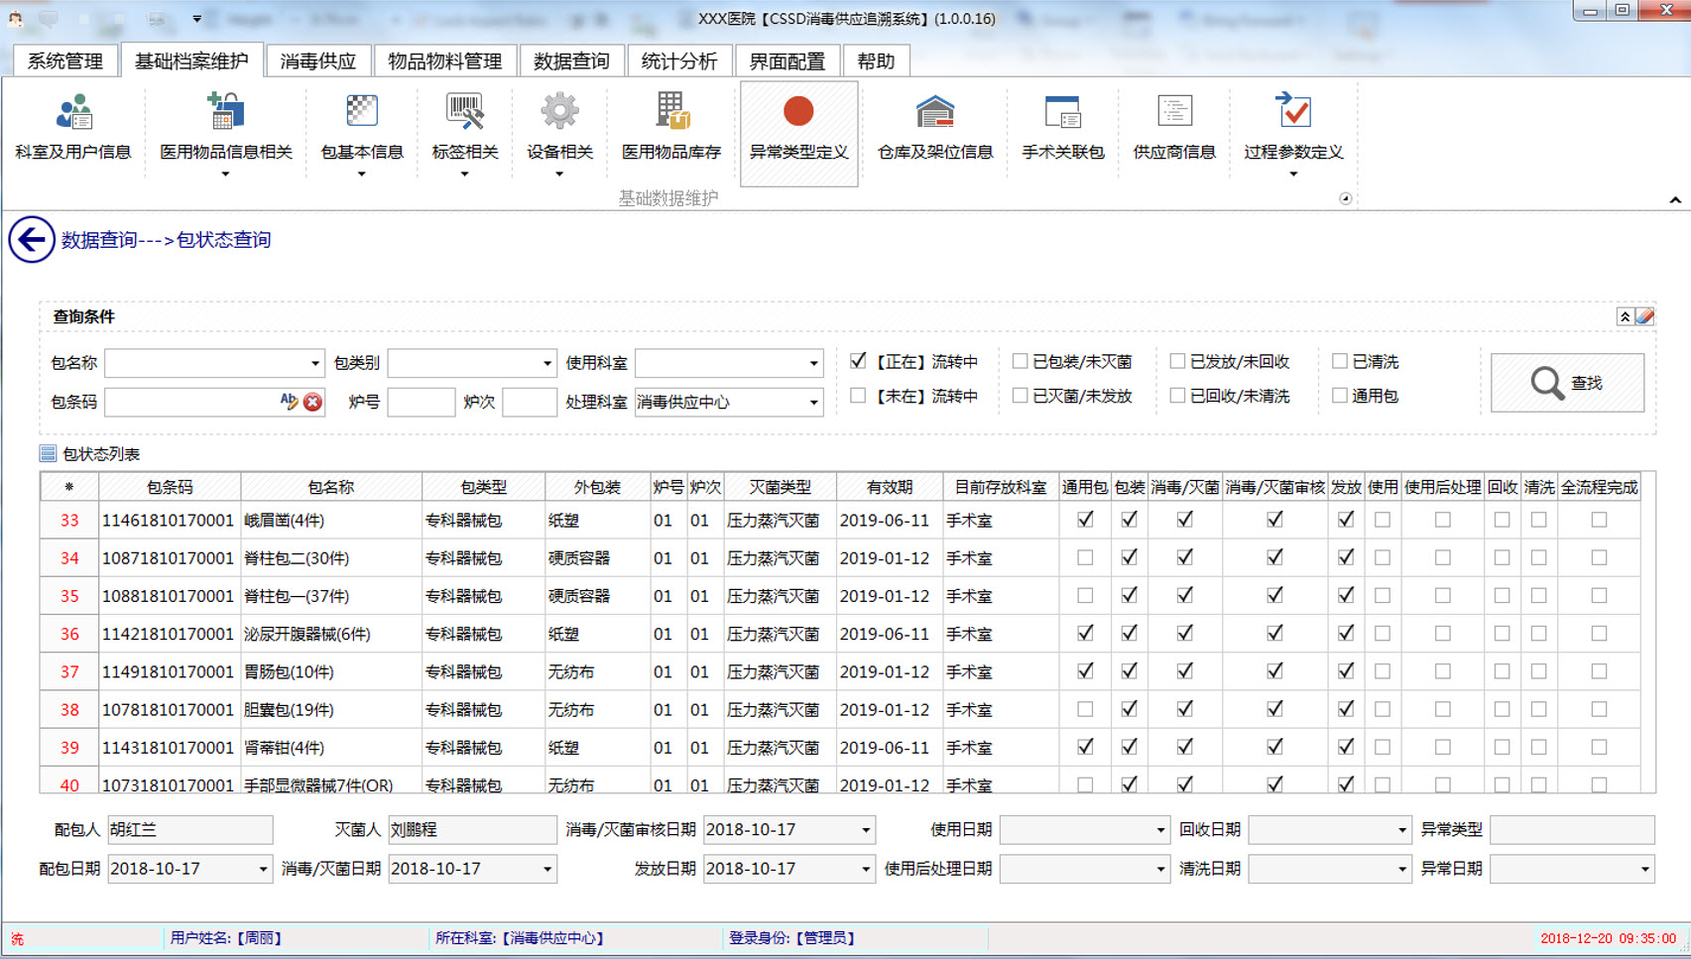Clear the 包条码 input with red X
1691x959 pixels.
[310, 403]
